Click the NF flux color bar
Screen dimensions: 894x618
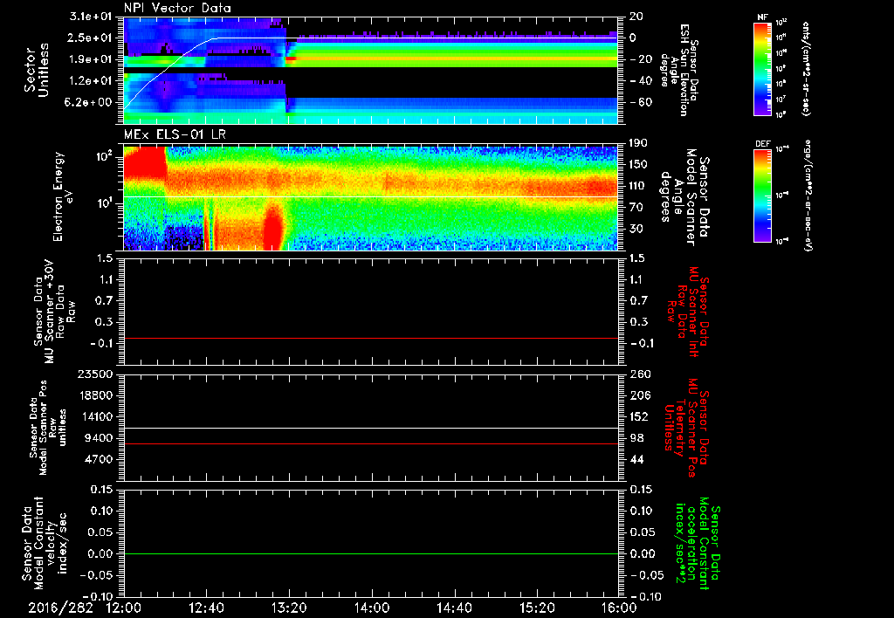tap(762, 69)
